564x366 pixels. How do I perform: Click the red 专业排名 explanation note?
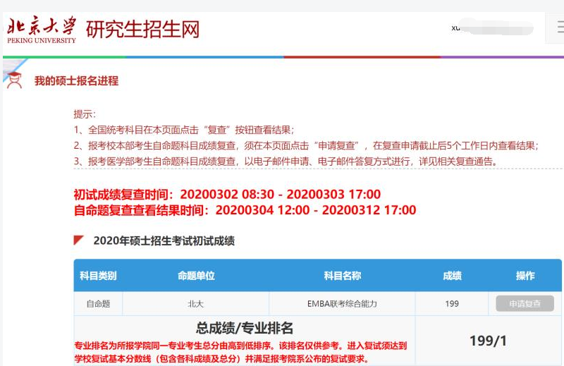point(240,353)
